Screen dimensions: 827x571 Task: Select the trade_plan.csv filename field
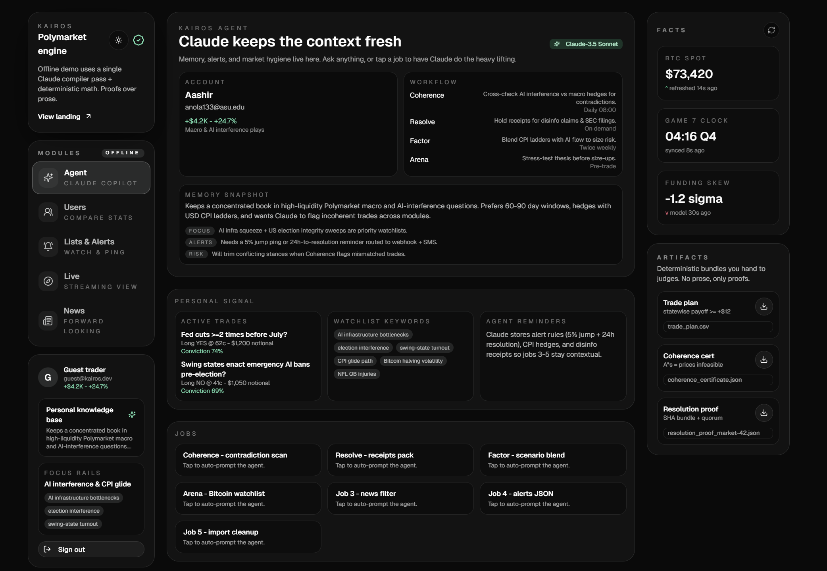(x=717, y=327)
